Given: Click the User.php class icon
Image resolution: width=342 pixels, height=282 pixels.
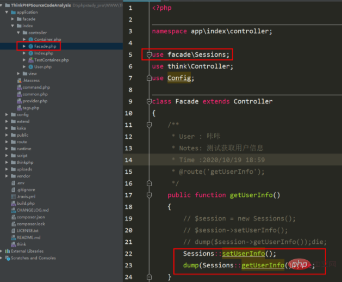Looking at the screenshot, I should (x=31, y=67).
